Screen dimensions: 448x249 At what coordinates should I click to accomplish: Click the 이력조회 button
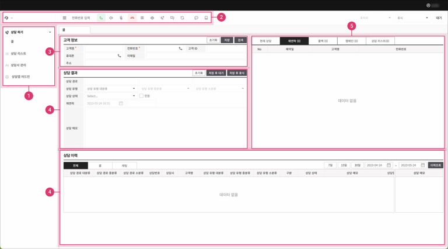(435, 165)
